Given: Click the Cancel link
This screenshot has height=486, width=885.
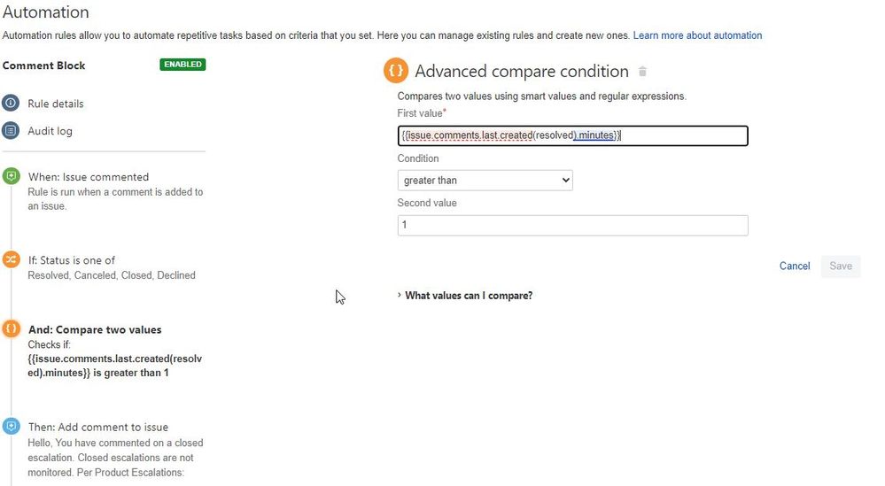Looking at the screenshot, I should point(794,266).
